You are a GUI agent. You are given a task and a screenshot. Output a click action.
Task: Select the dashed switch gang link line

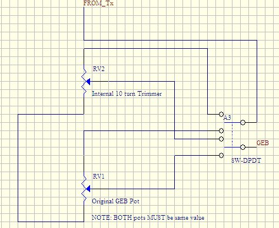click(232, 135)
